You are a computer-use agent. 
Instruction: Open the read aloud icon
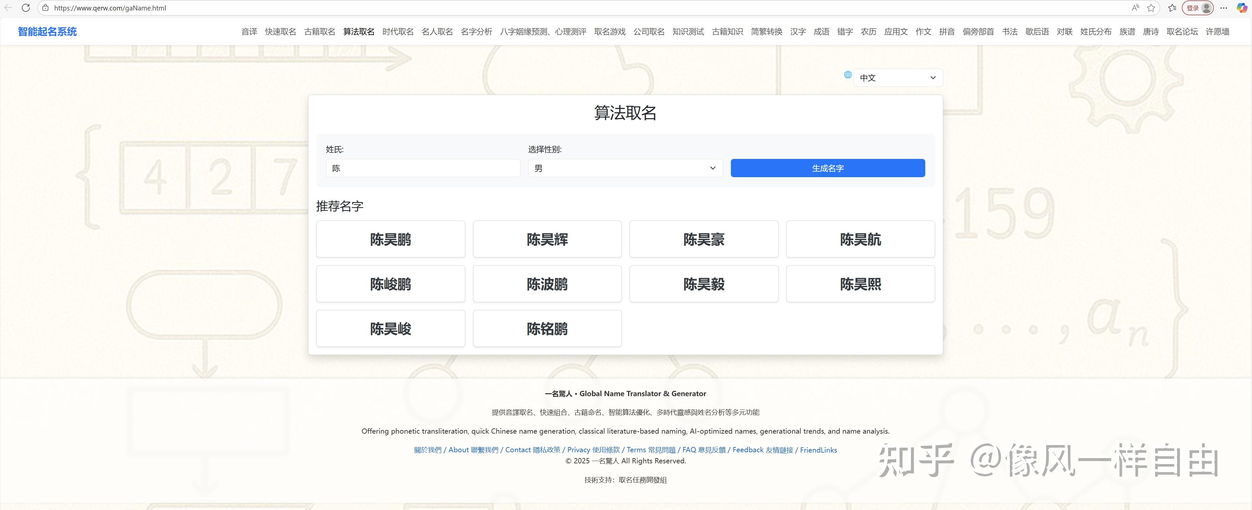pyautogui.click(x=1135, y=8)
